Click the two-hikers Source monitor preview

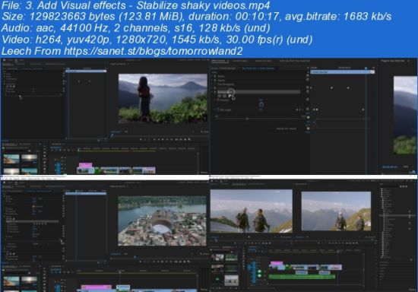coord(251,211)
